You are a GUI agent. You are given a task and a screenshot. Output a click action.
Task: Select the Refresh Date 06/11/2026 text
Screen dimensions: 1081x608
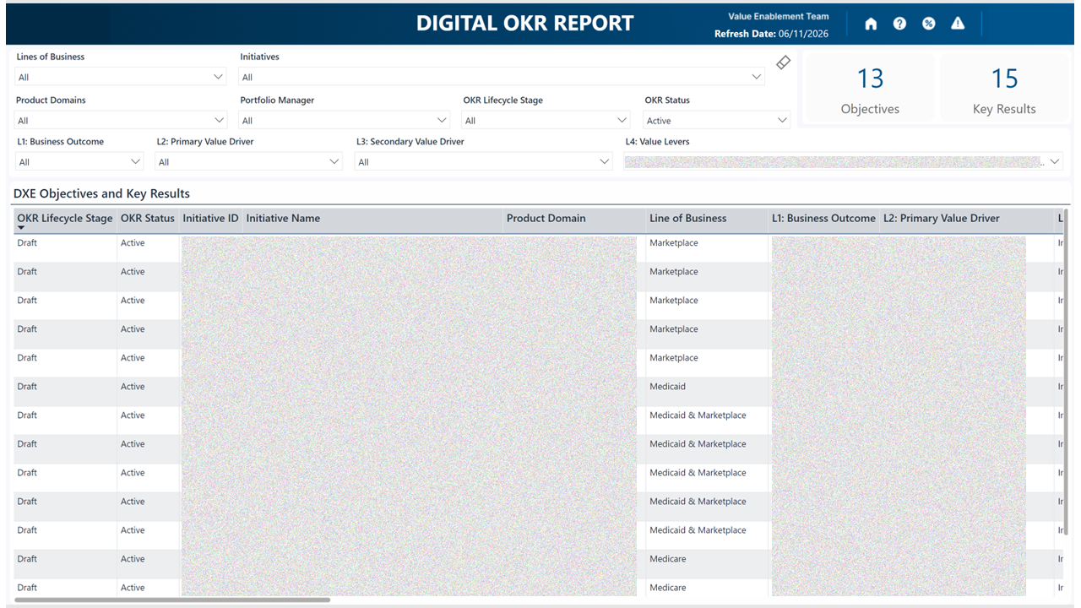click(x=771, y=34)
